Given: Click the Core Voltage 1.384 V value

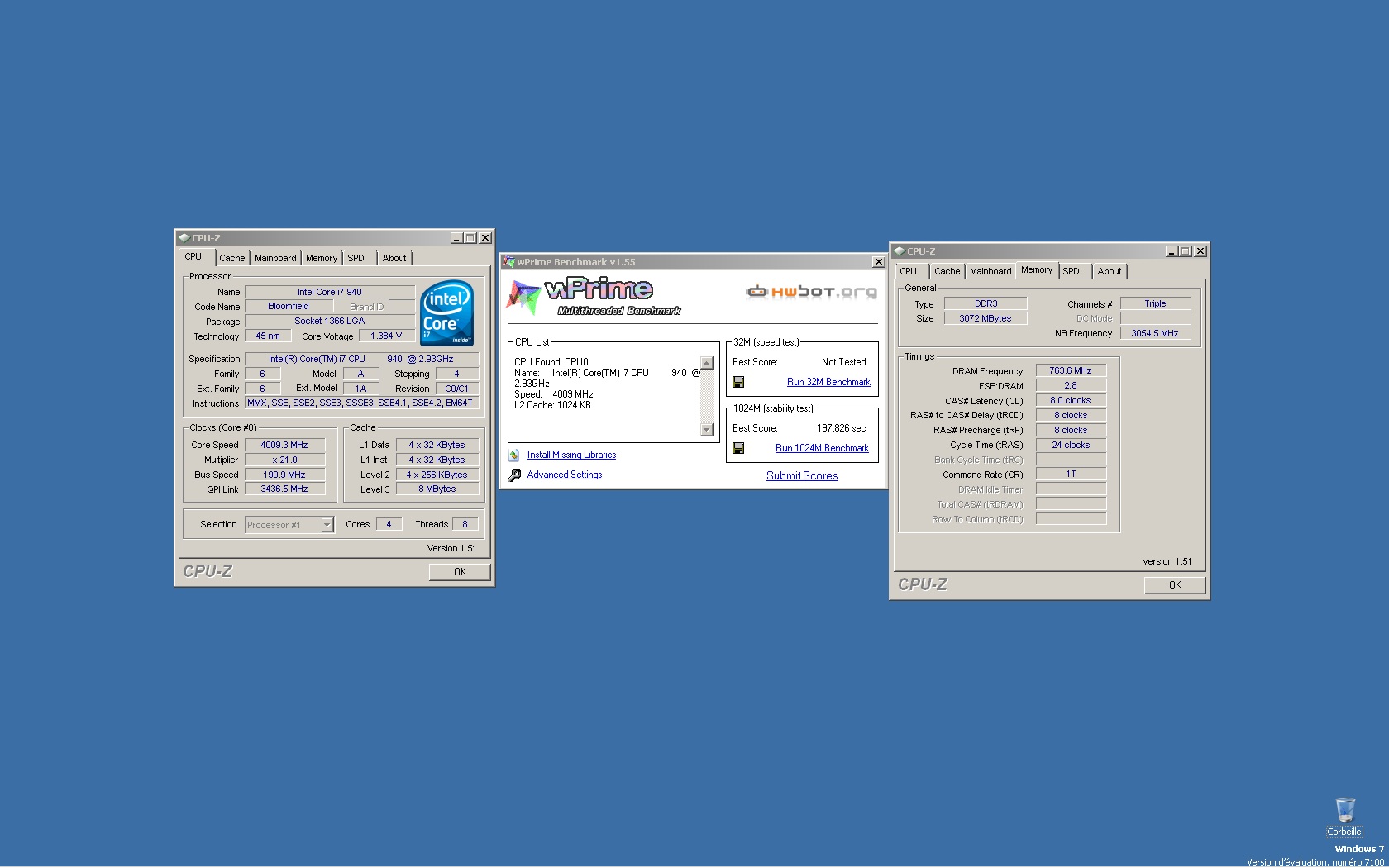Looking at the screenshot, I should 386,336.
